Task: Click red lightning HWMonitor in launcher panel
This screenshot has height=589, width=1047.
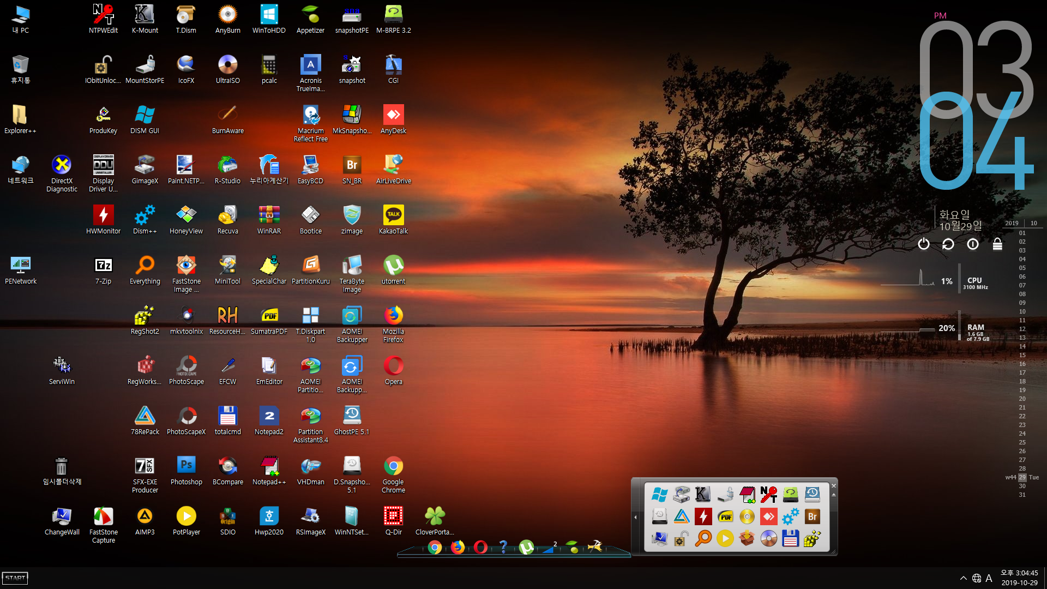Action: point(703,516)
